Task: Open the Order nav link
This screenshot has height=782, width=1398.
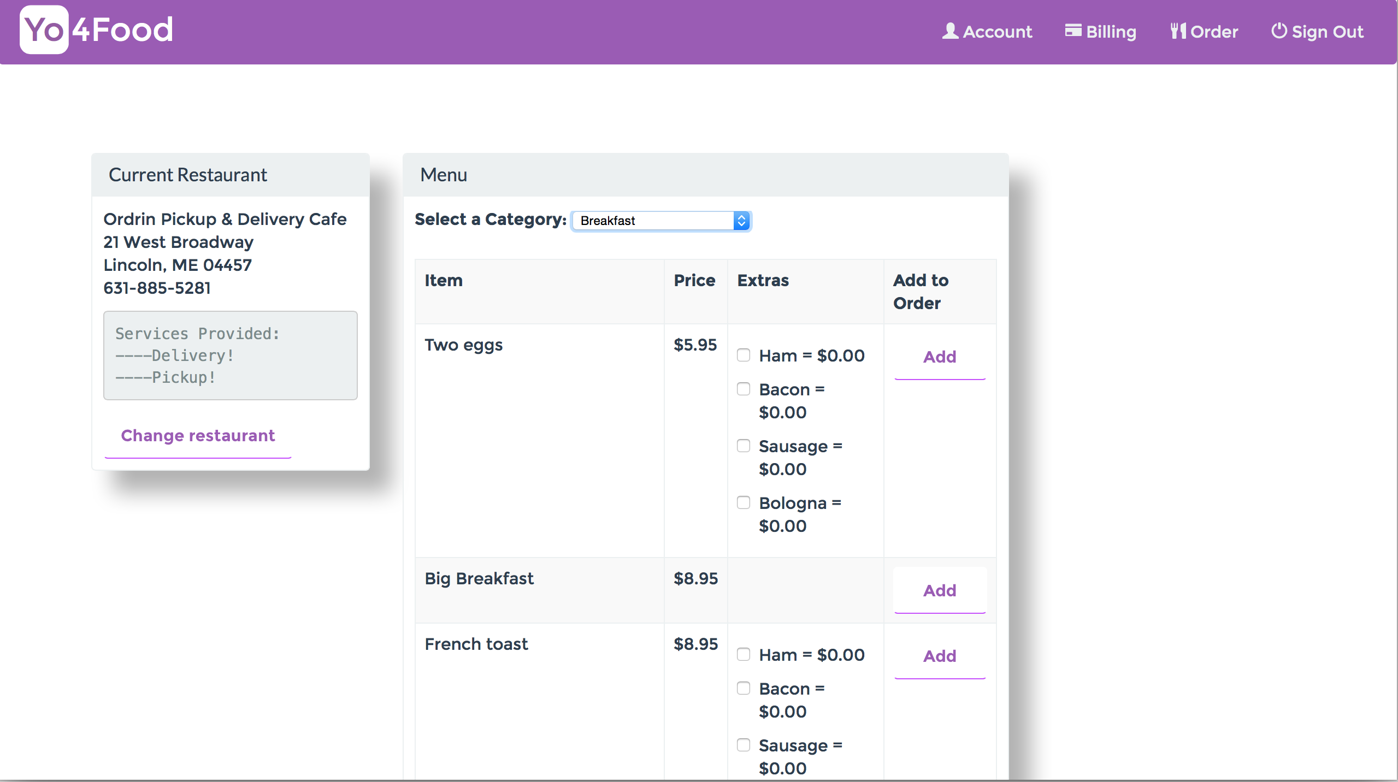Action: point(1213,32)
